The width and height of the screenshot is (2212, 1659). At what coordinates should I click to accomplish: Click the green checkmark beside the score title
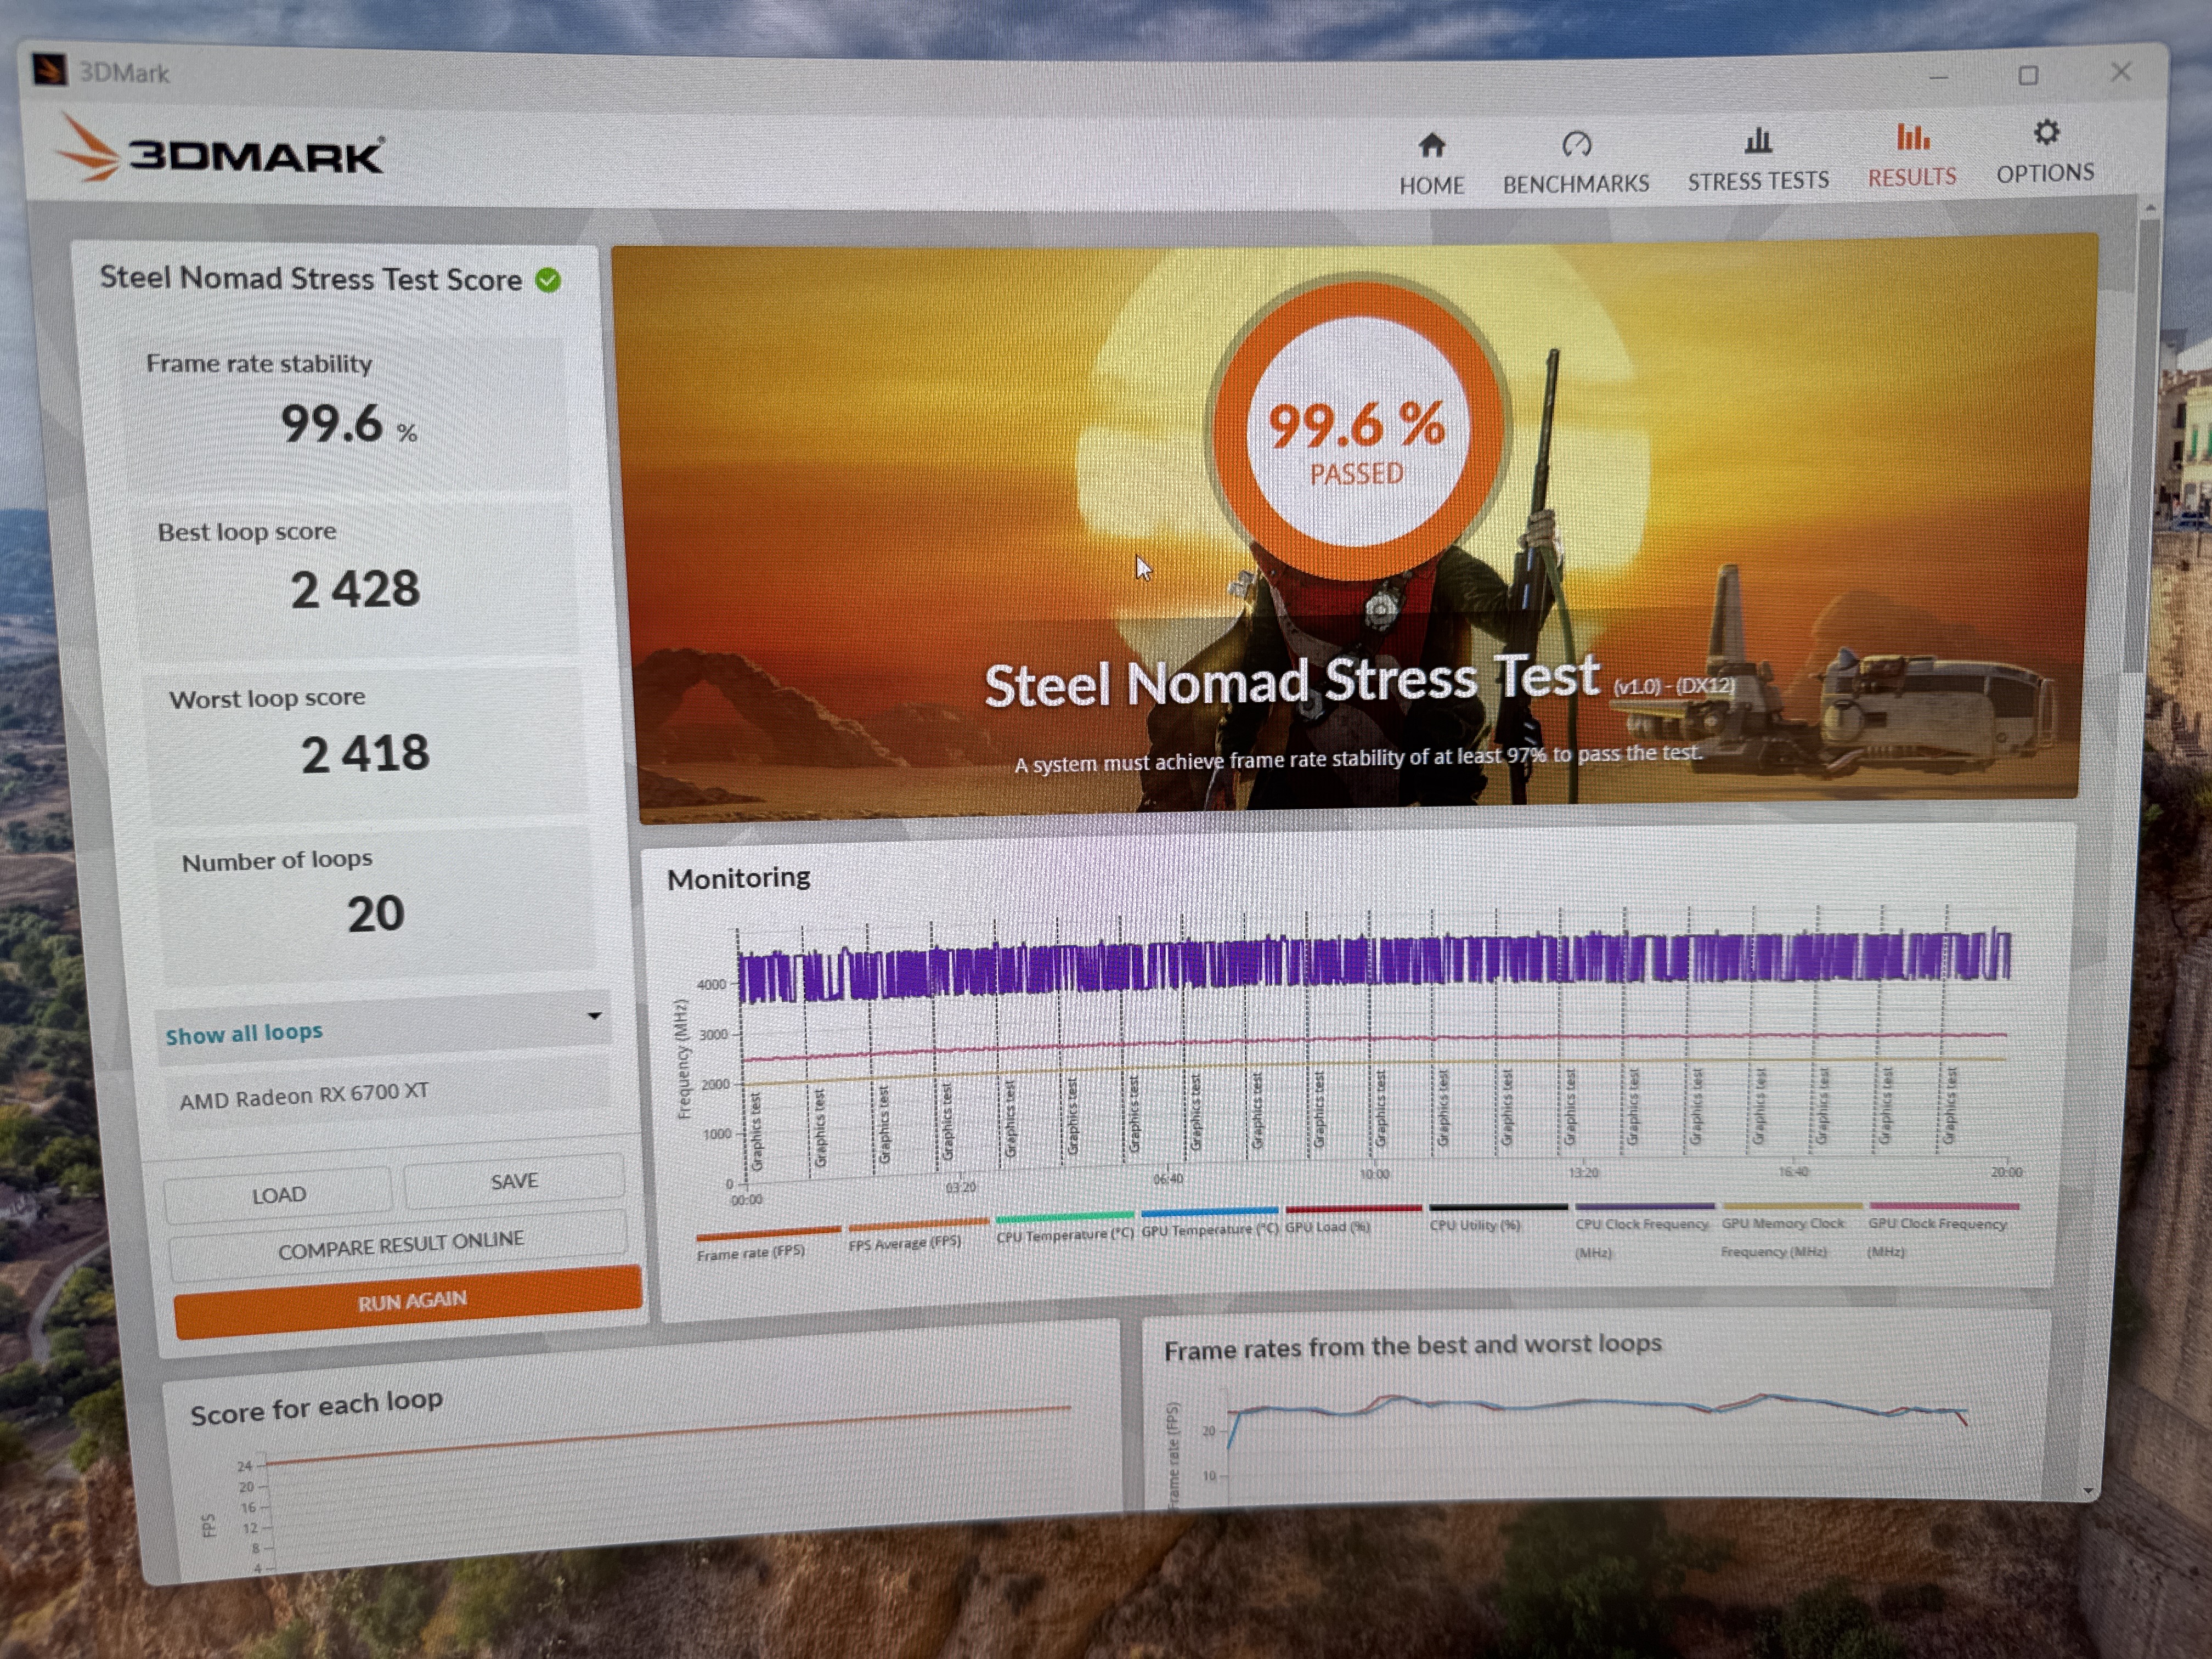point(548,280)
